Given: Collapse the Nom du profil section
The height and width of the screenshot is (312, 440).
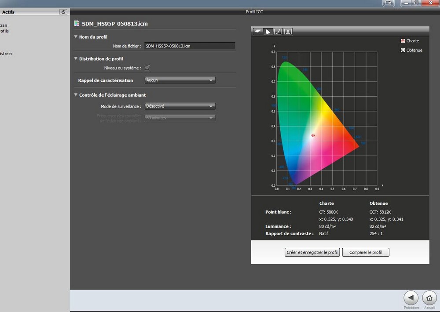Looking at the screenshot, I should pyautogui.click(x=76, y=37).
